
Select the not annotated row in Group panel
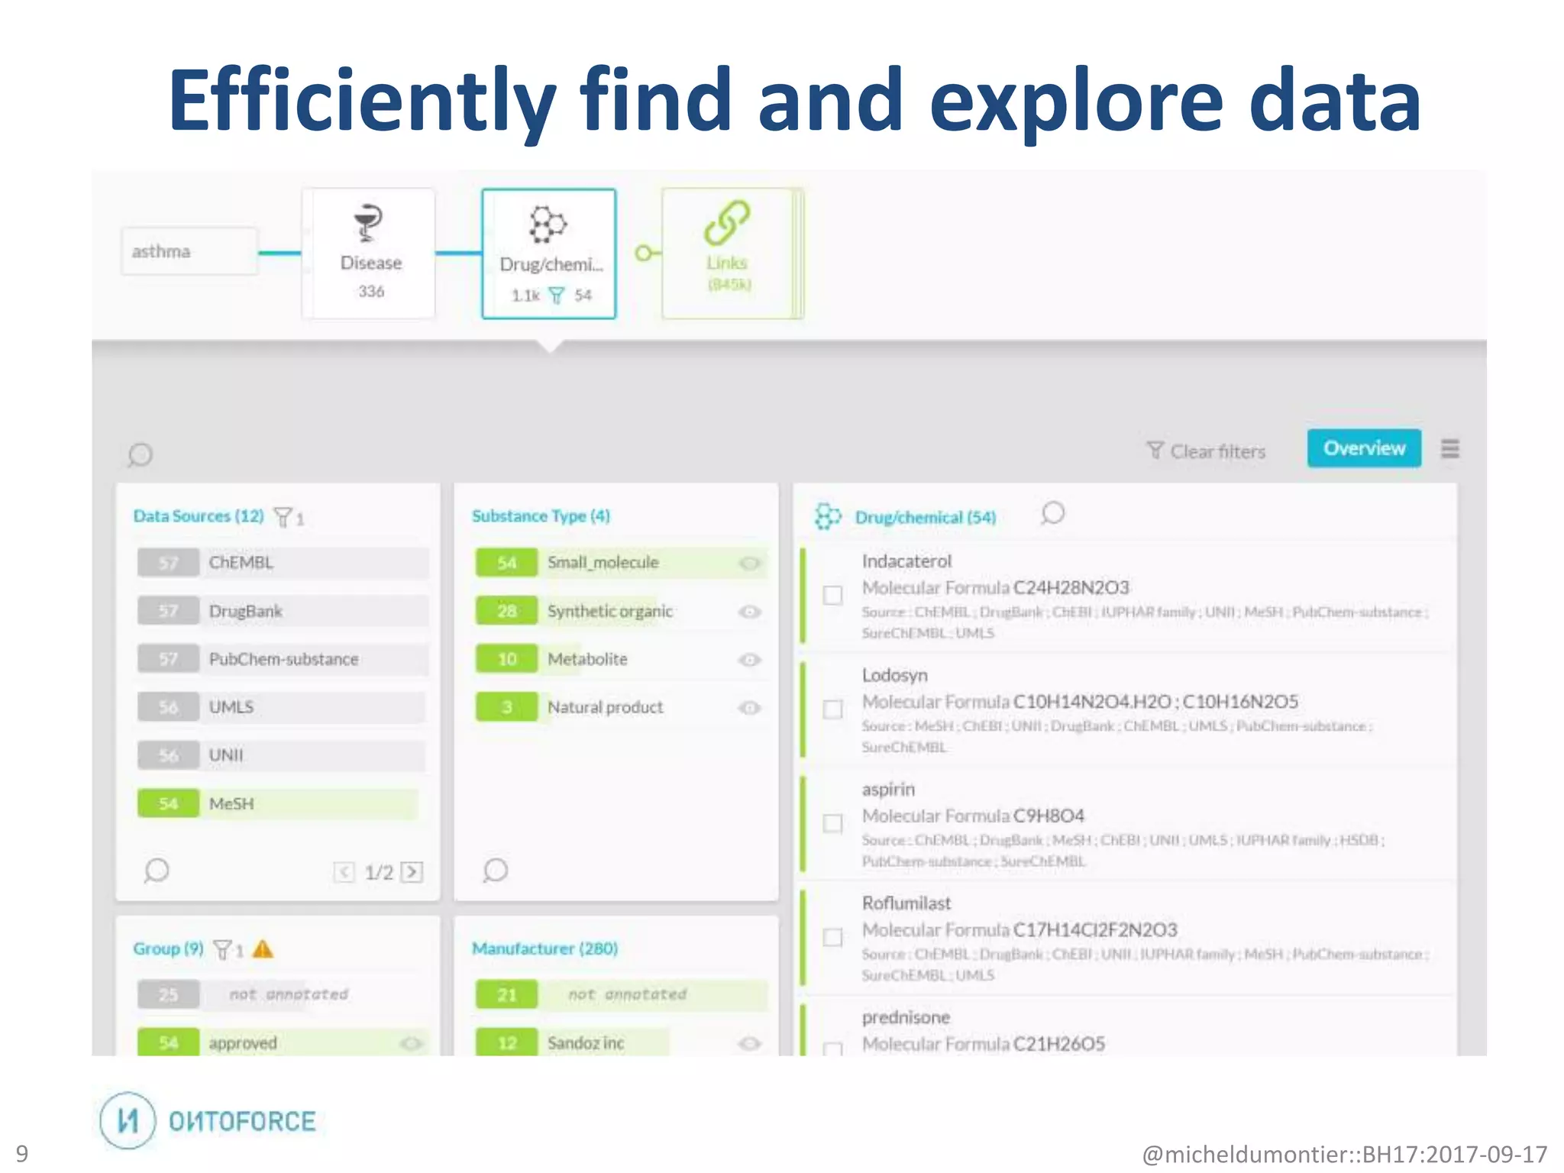[x=283, y=994]
